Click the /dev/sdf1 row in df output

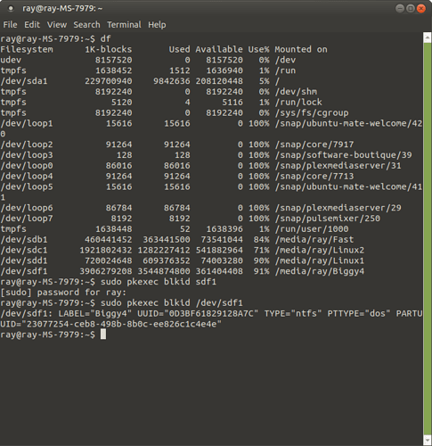click(183, 271)
